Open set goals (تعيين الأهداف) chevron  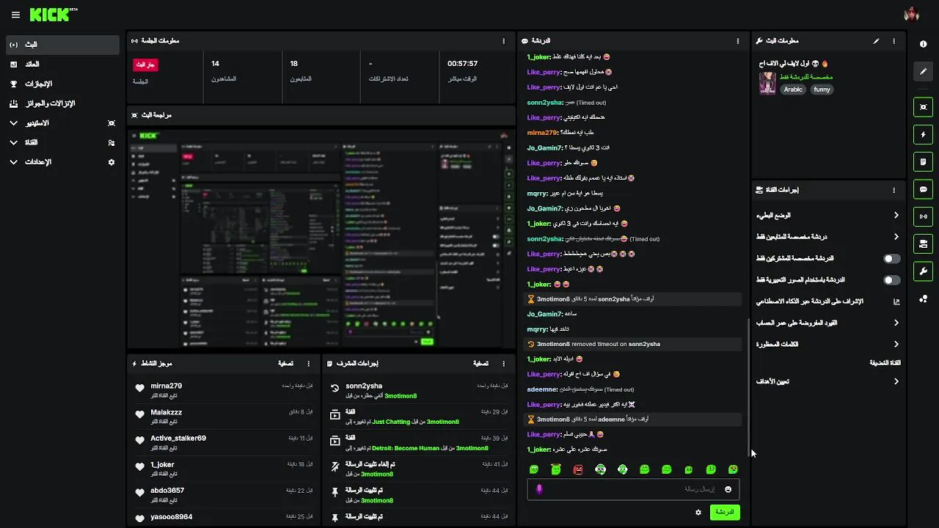click(x=896, y=381)
